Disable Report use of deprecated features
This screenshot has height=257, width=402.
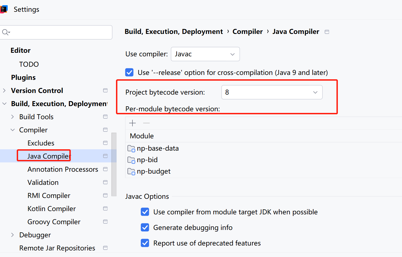(x=145, y=243)
